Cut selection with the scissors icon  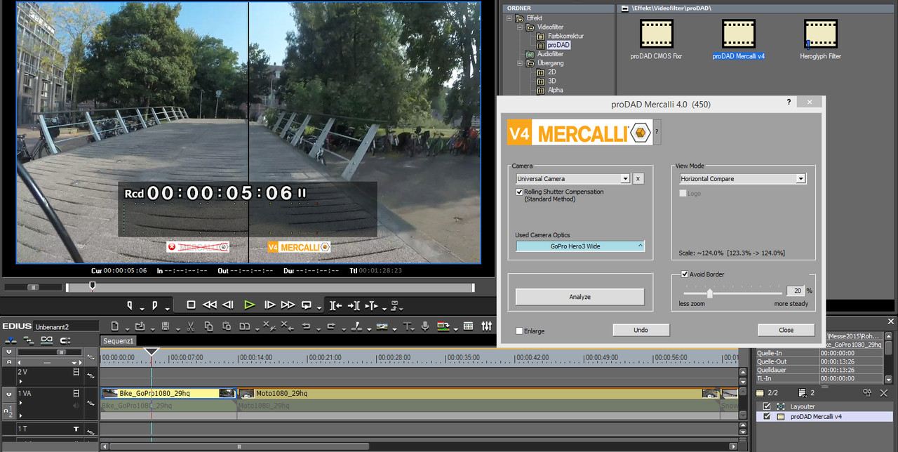190,326
